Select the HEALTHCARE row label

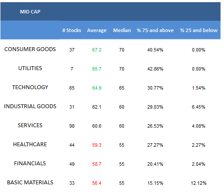coord(30,145)
